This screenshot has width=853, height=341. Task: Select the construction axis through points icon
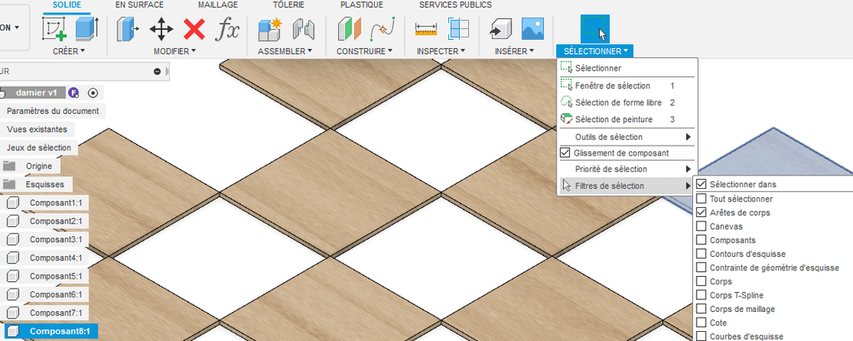(x=382, y=29)
